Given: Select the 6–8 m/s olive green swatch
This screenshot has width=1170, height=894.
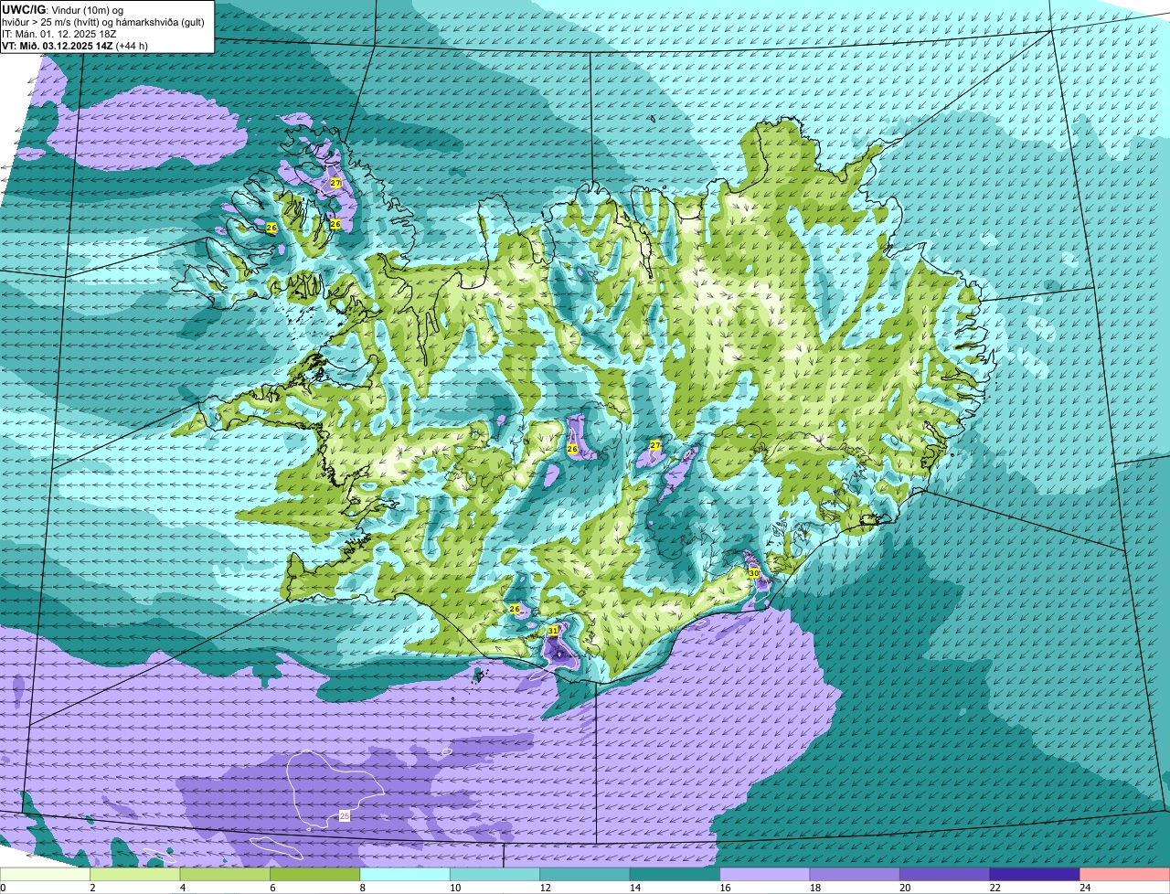Looking at the screenshot, I should point(315,874).
